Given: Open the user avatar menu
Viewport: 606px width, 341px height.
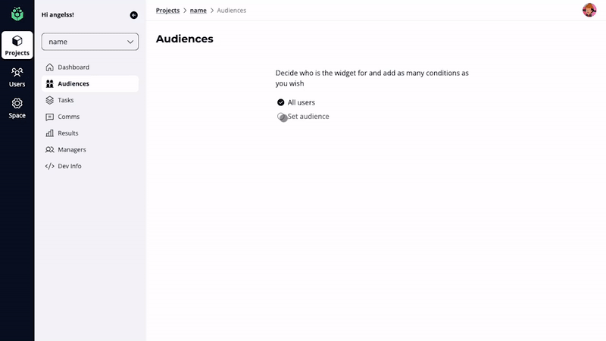Looking at the screenshot, I should click(x=589, y=10).
